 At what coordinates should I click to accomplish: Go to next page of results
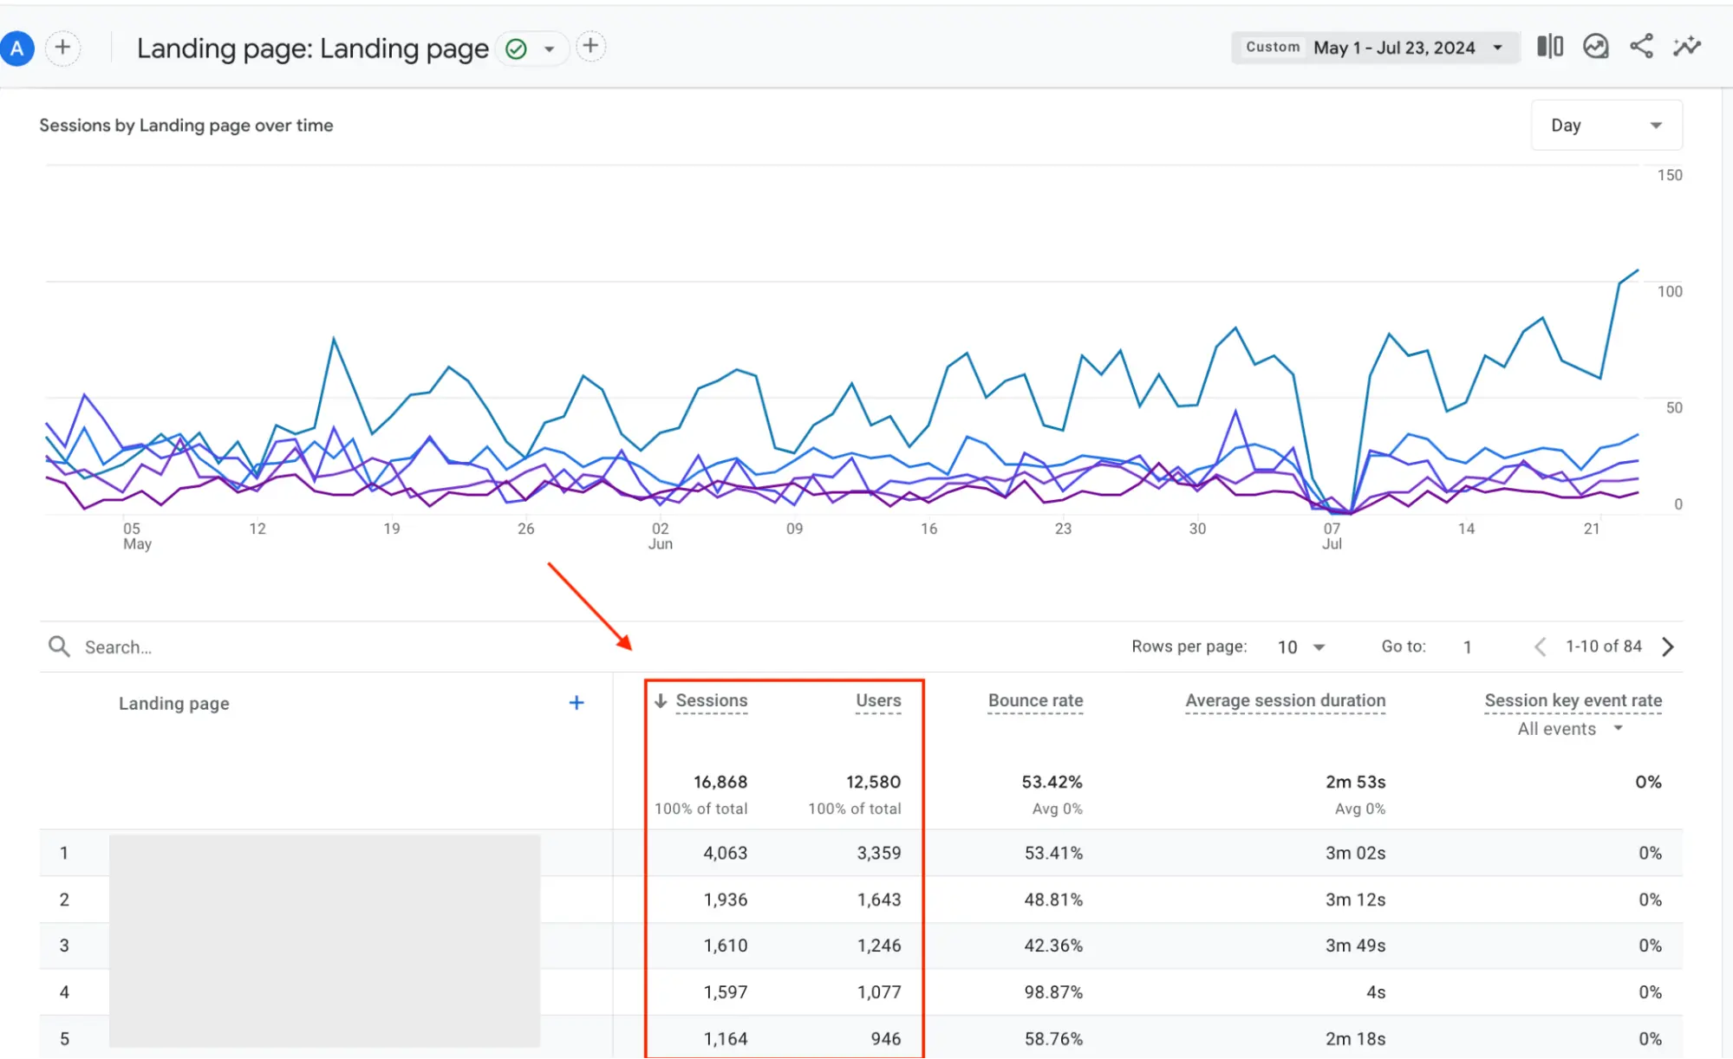click(x=1668, y=646)
